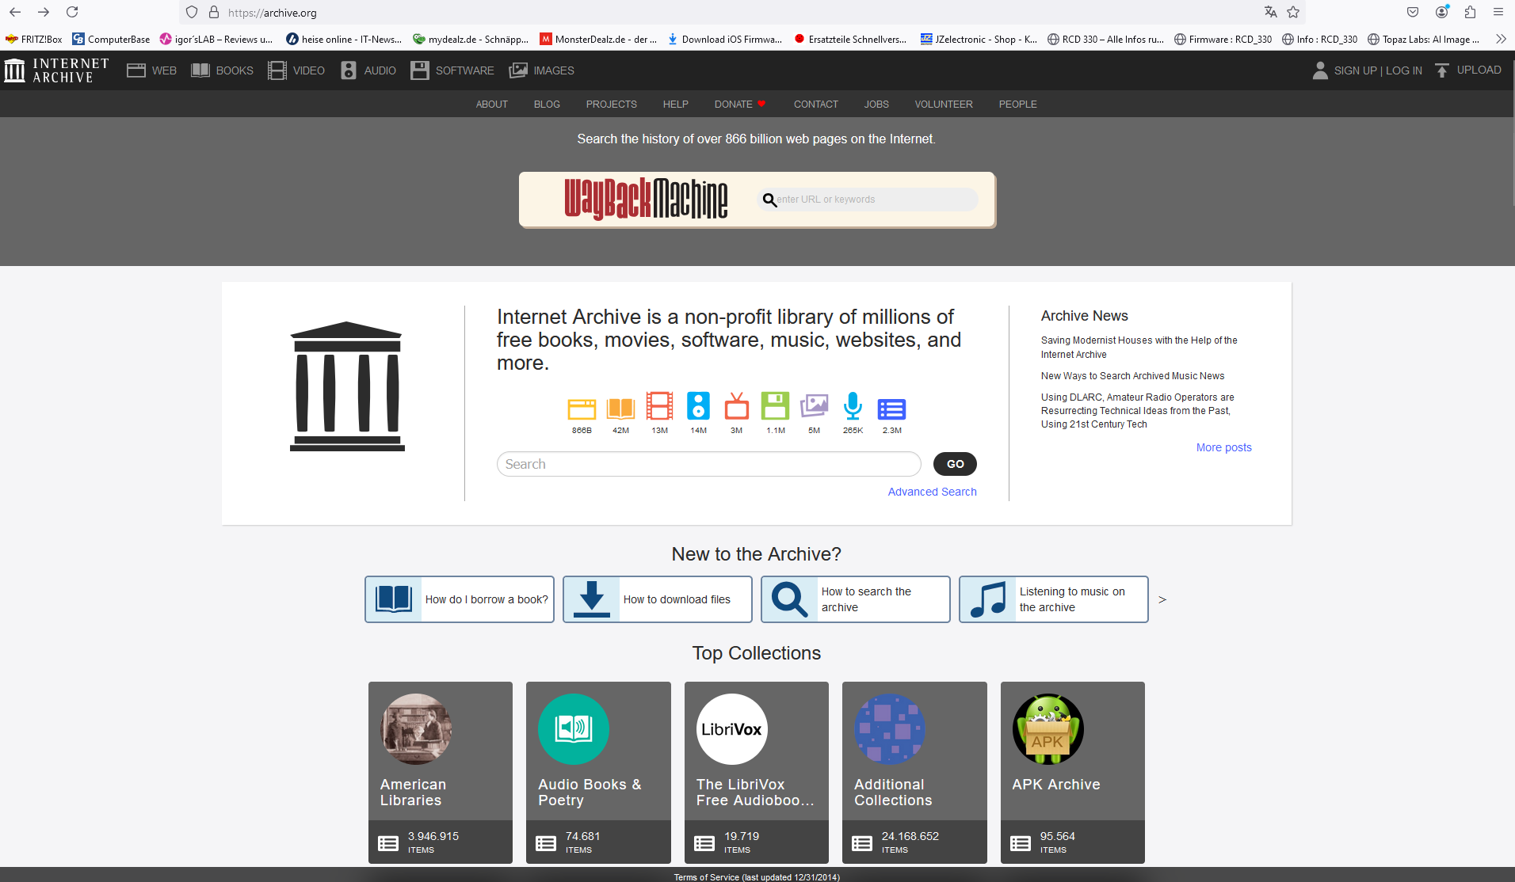Click the green floppy disk icon showing 1.1M

pos(775,406)
